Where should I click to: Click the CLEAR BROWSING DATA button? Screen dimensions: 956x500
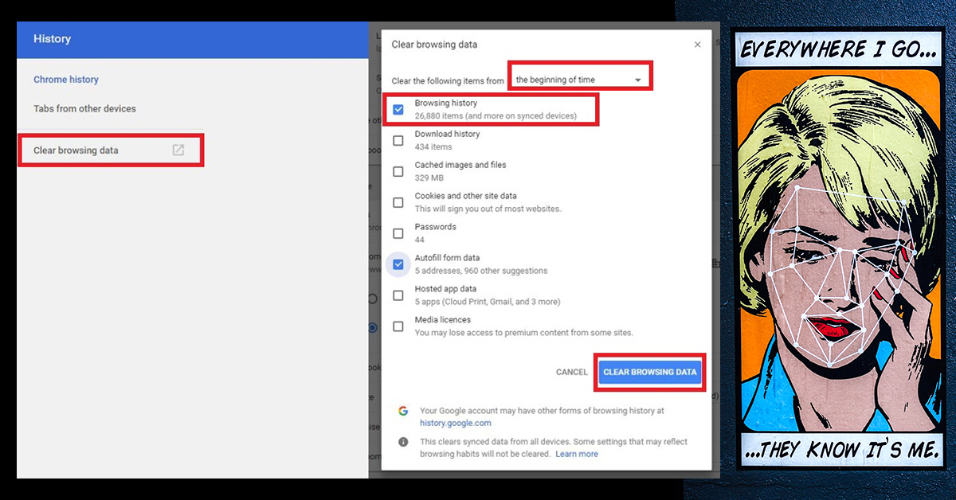pos(650,372)
